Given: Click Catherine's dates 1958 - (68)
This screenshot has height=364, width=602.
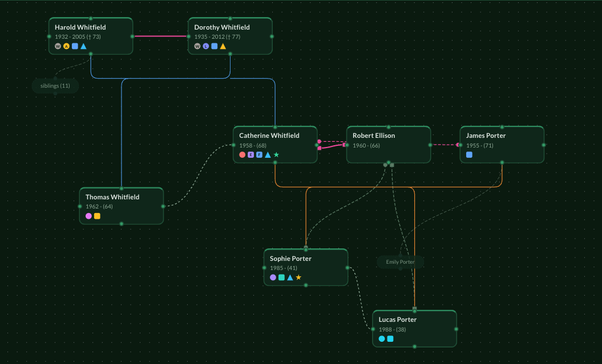Looking at the screenshot, I should 253,146.
